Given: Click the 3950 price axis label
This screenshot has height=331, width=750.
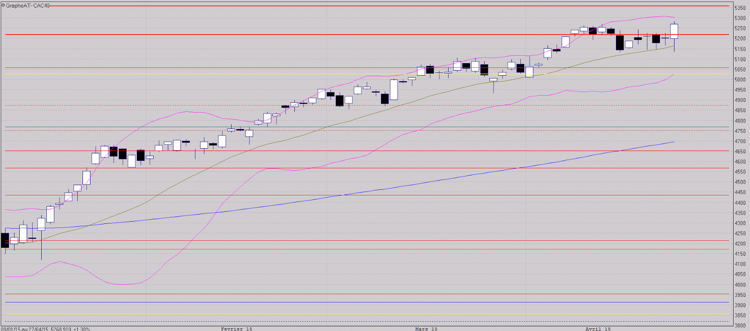Looking at the screenshot, I should (x=740, y=295).
